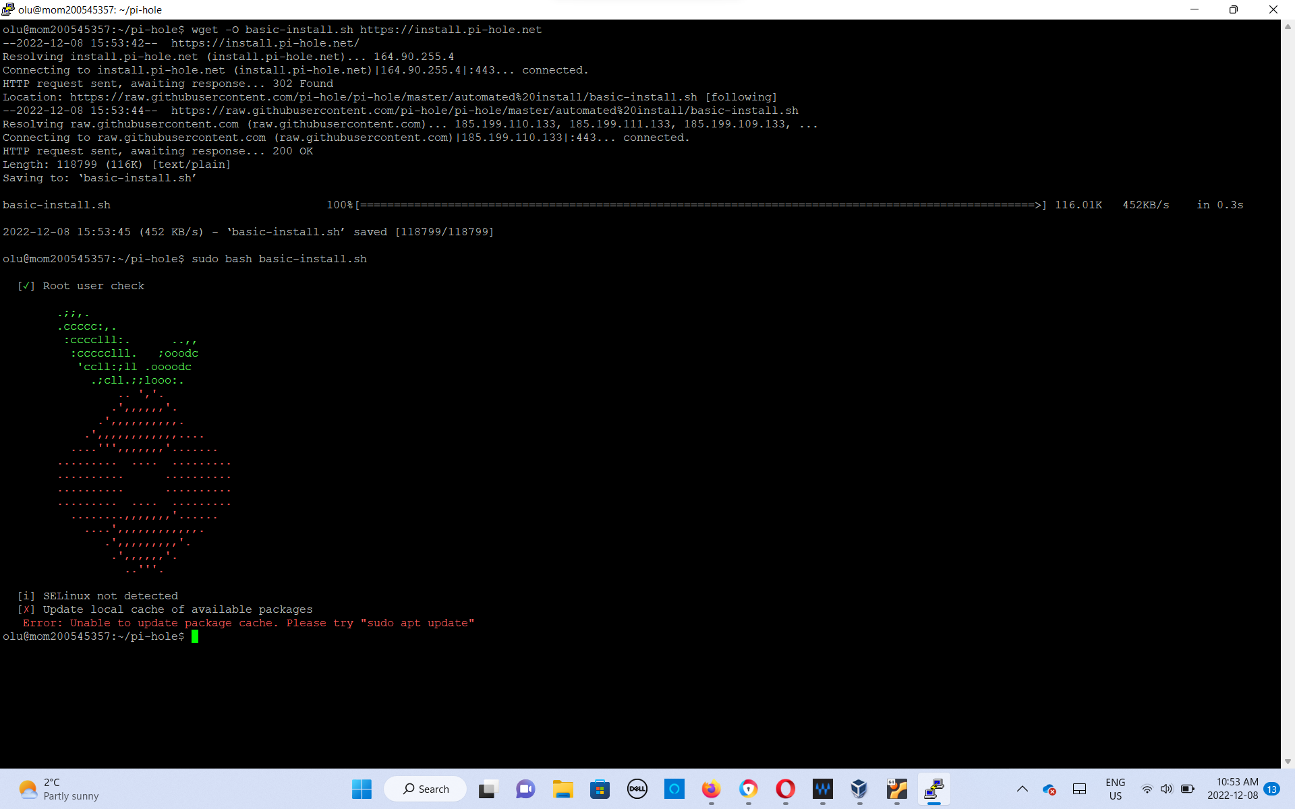The image size is (1295, 809).
Task: Click the volume icon in system tray
Action: tap(1166, 790)
